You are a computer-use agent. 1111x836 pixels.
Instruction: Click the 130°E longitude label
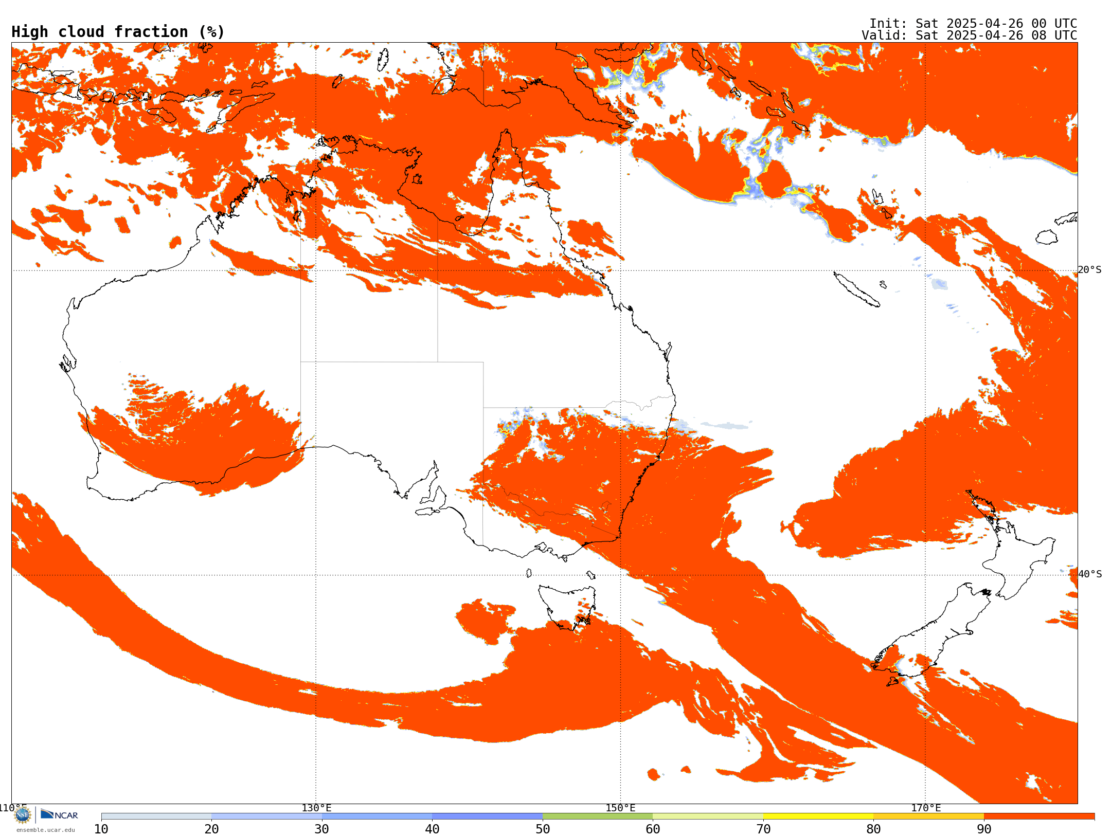point(316,808)
